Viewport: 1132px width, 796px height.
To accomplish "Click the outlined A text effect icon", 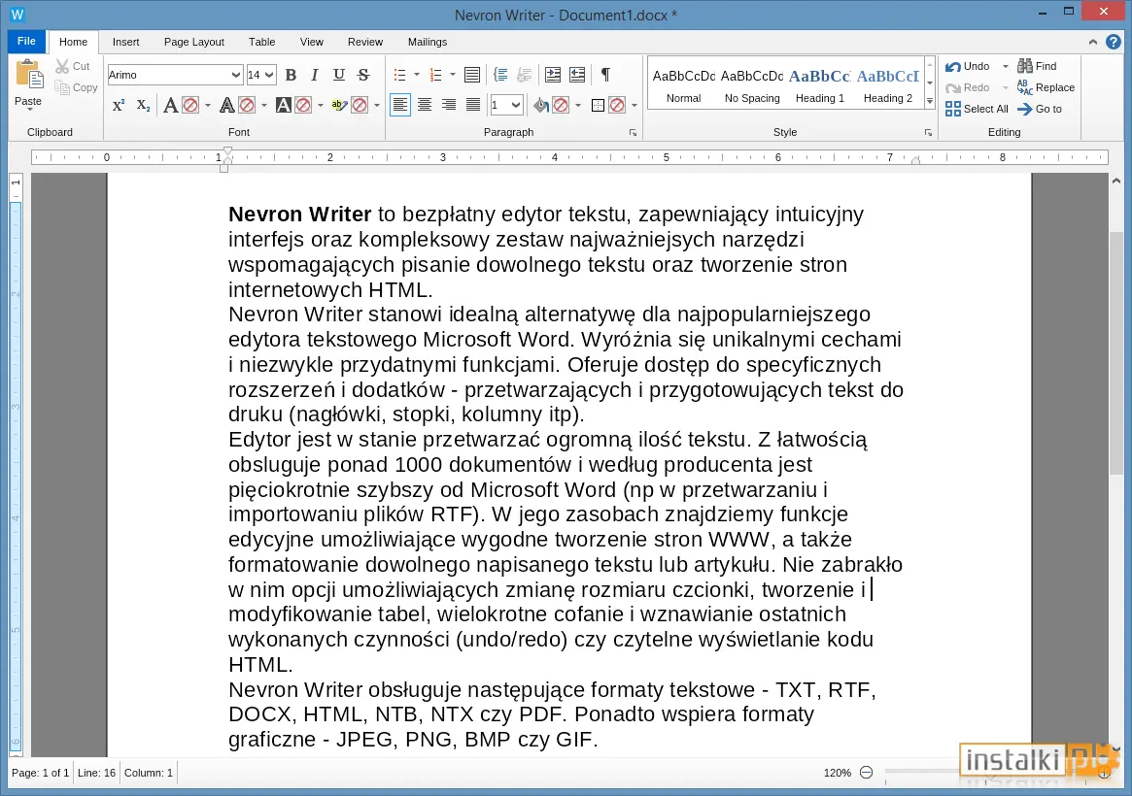I will (x=226, y=106).
